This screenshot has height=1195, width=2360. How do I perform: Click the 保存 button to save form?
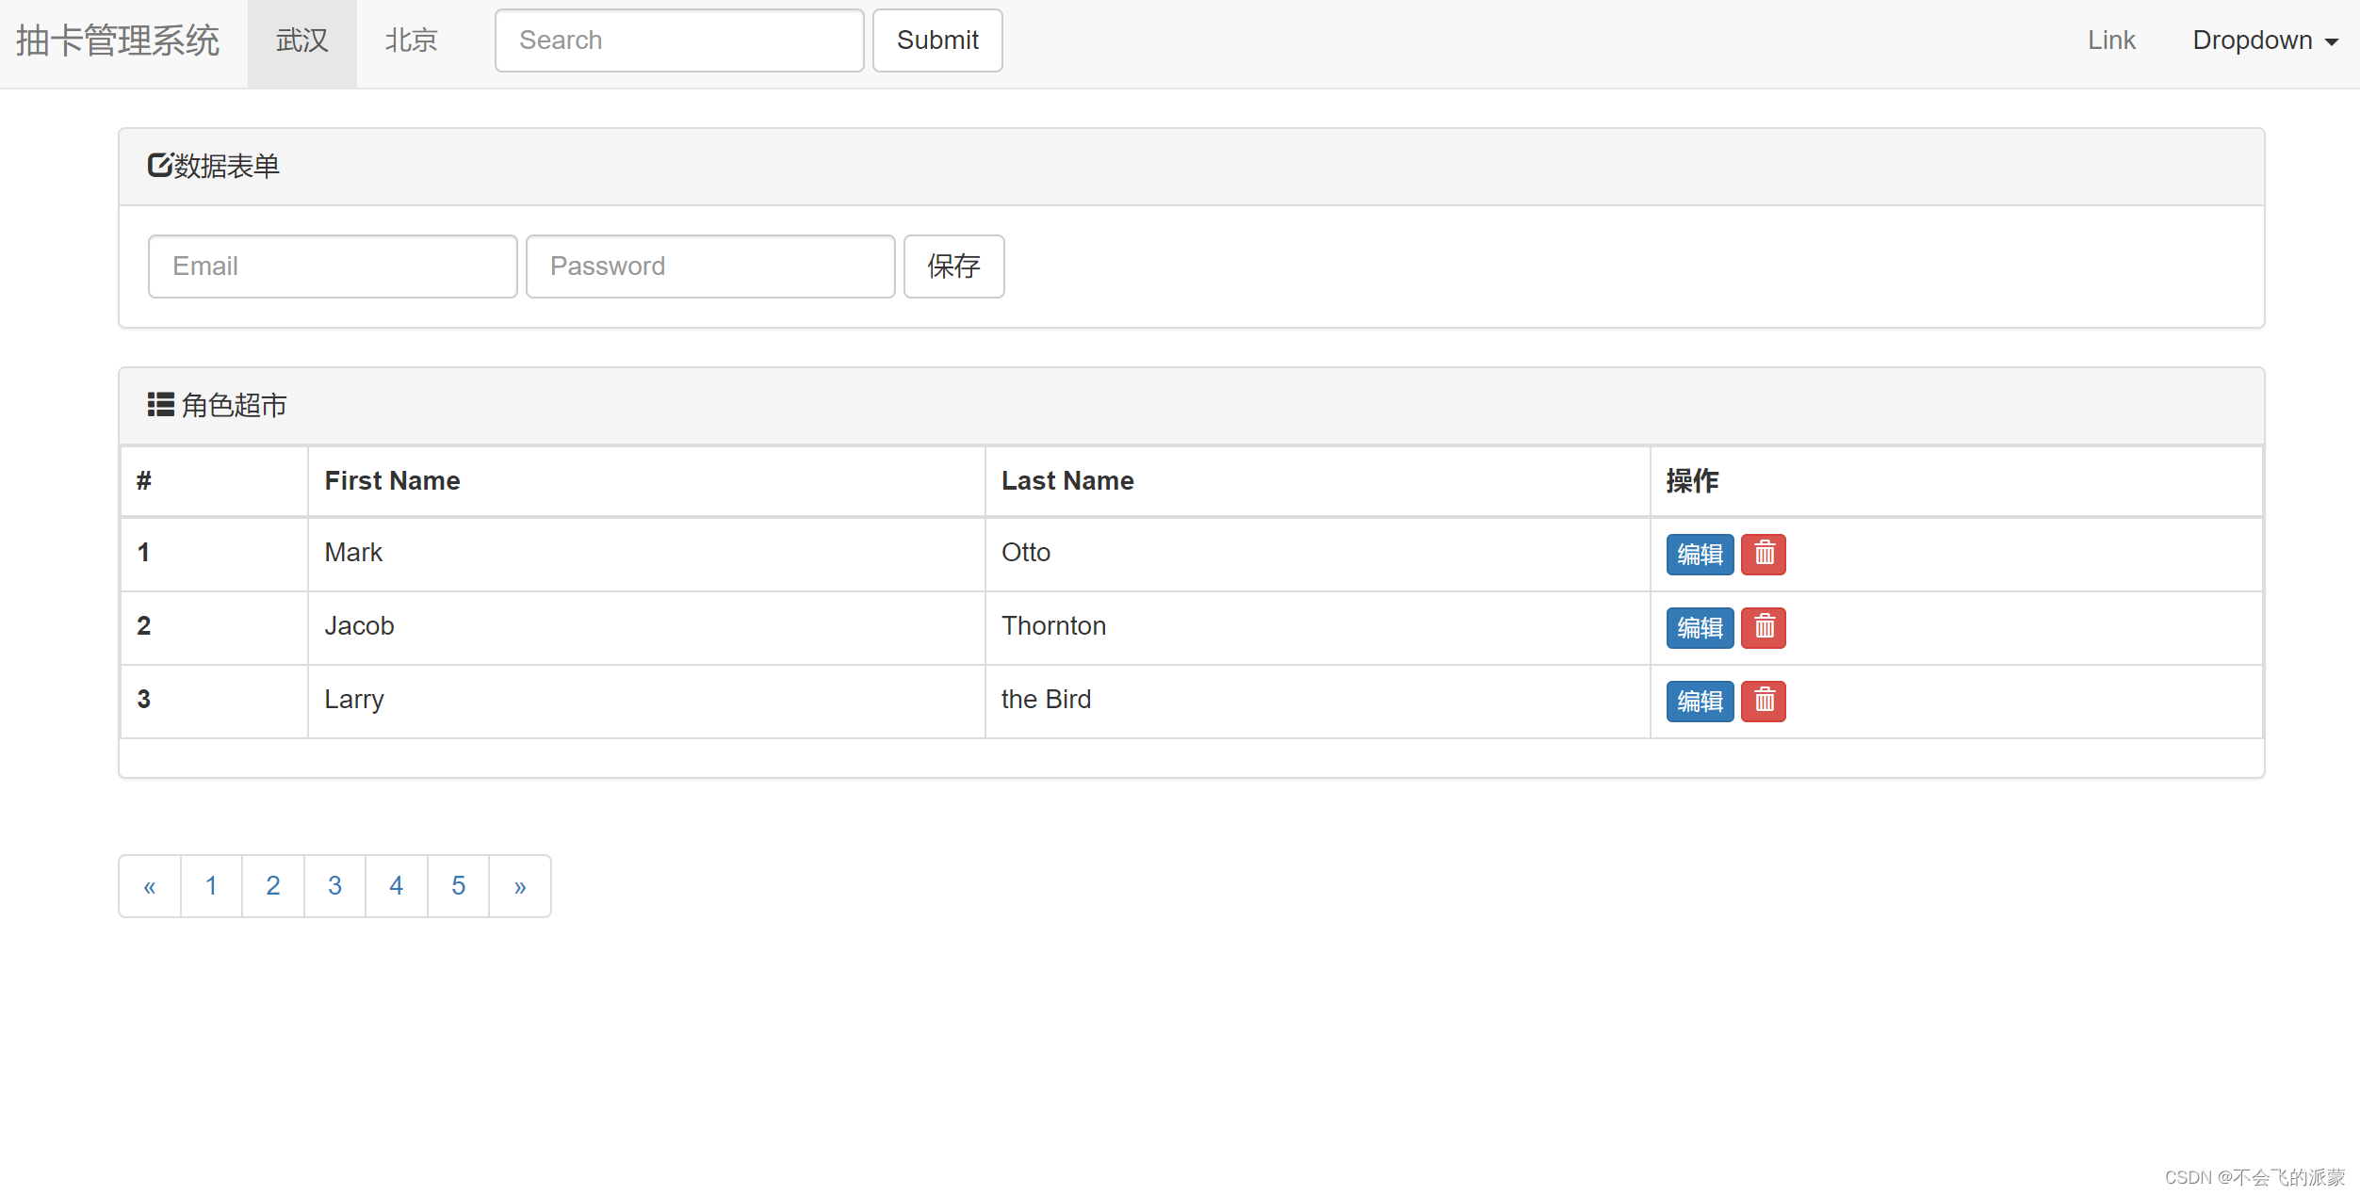pyautogui.click(x=953, y=266)
